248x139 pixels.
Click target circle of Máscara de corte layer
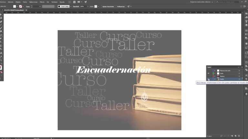click(x=239, y=70)
